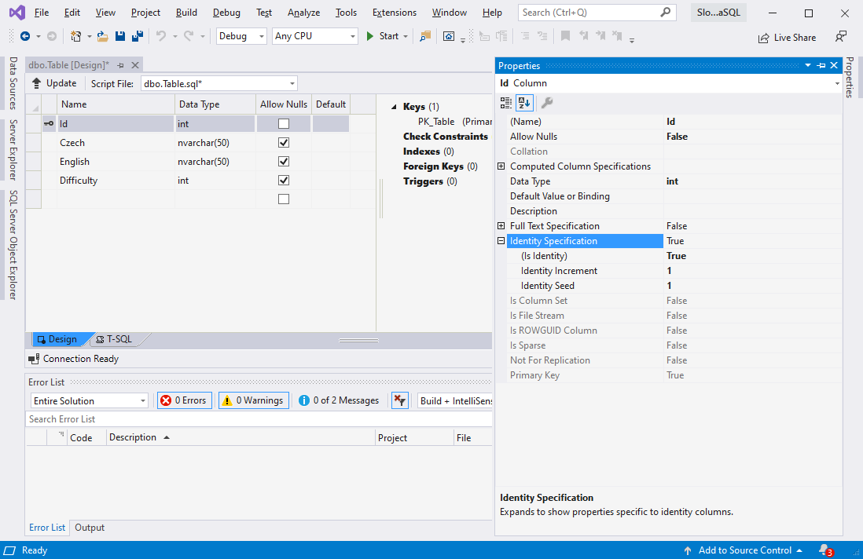Click the primary key icon on Id row
This screenshot has width=863, height=559.
49,124
